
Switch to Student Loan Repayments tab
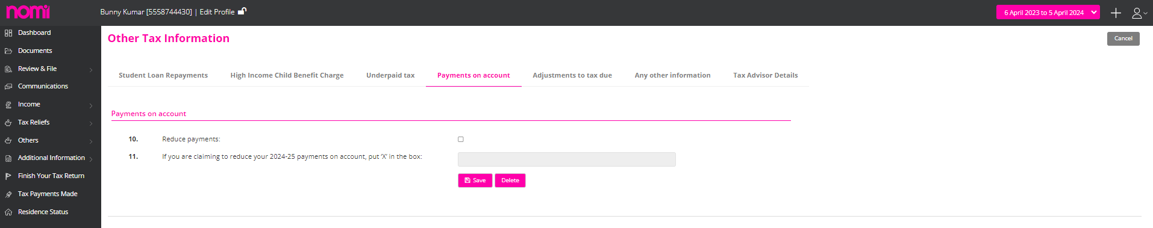(x=163, y=76)
